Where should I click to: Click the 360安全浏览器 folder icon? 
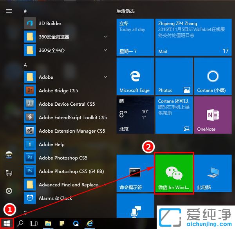(x=30, y=37)
